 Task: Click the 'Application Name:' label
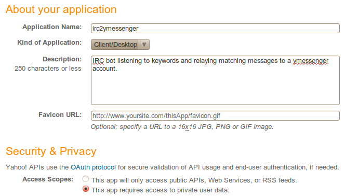coord(52,27)
